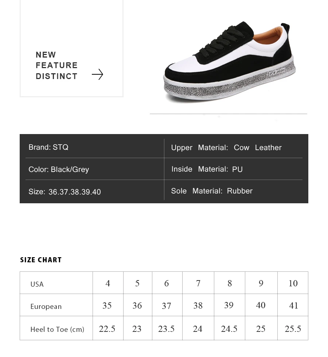The width and height of the screenshot is (328, 357).
Task: Select European size 38 cell
Action: (198, 305)
